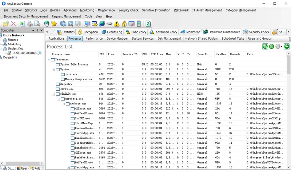Click the green tree-view button in Process List header
The height and width of the screenshot is (170, 291).
tap(265, 46)
